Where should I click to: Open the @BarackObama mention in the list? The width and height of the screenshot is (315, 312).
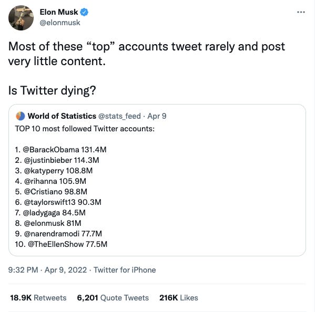point(51,150)
